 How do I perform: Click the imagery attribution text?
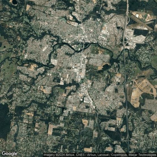click(x=100, y=155)
